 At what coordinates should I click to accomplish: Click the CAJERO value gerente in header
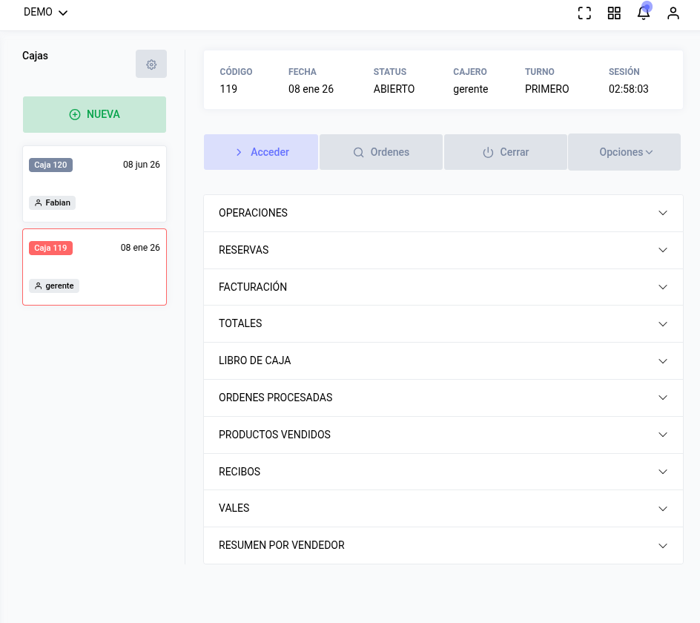tap(471, 89)
